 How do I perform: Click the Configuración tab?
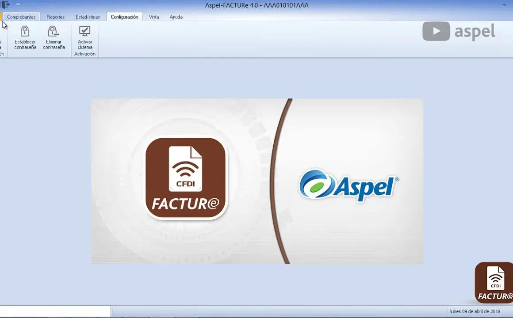click(124, 17)
